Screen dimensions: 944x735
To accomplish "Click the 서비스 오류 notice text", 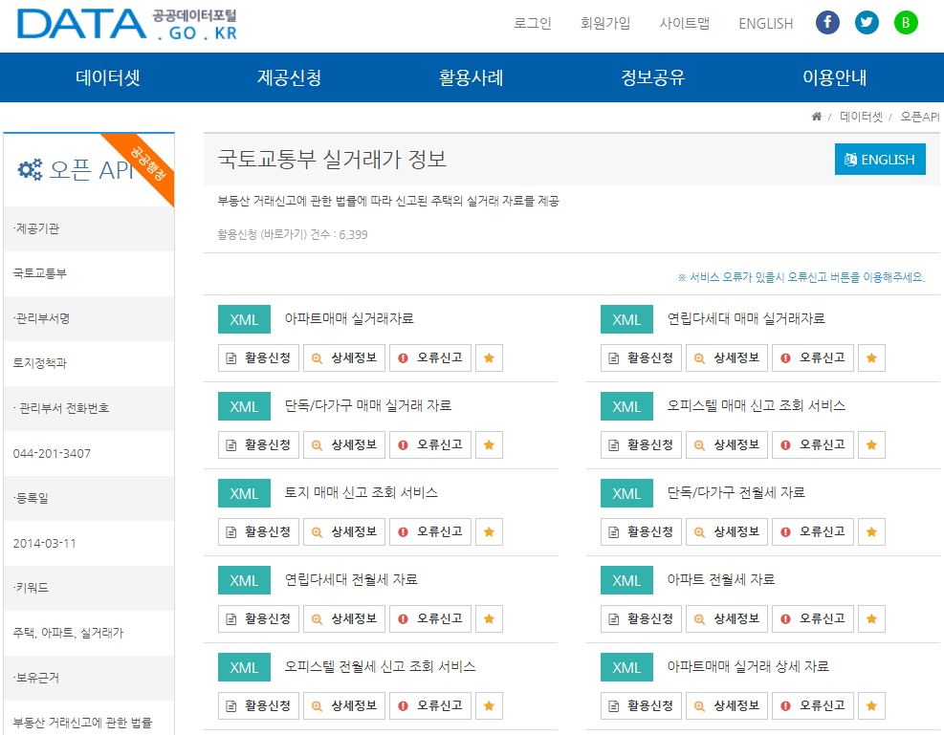I will tap(801, 277).
